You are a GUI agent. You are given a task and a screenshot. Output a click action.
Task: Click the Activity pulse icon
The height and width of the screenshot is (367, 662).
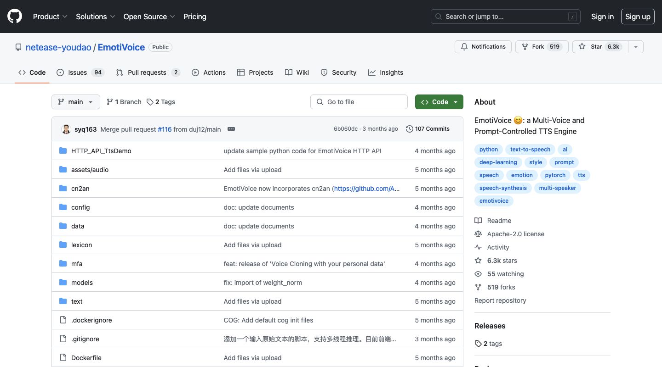(478, 247)
